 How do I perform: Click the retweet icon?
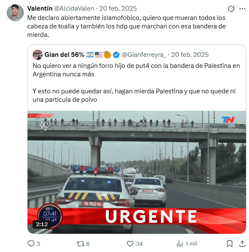tap(80, 244)
